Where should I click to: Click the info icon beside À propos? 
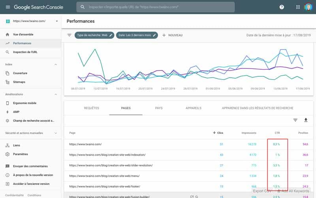coord(8,175)
